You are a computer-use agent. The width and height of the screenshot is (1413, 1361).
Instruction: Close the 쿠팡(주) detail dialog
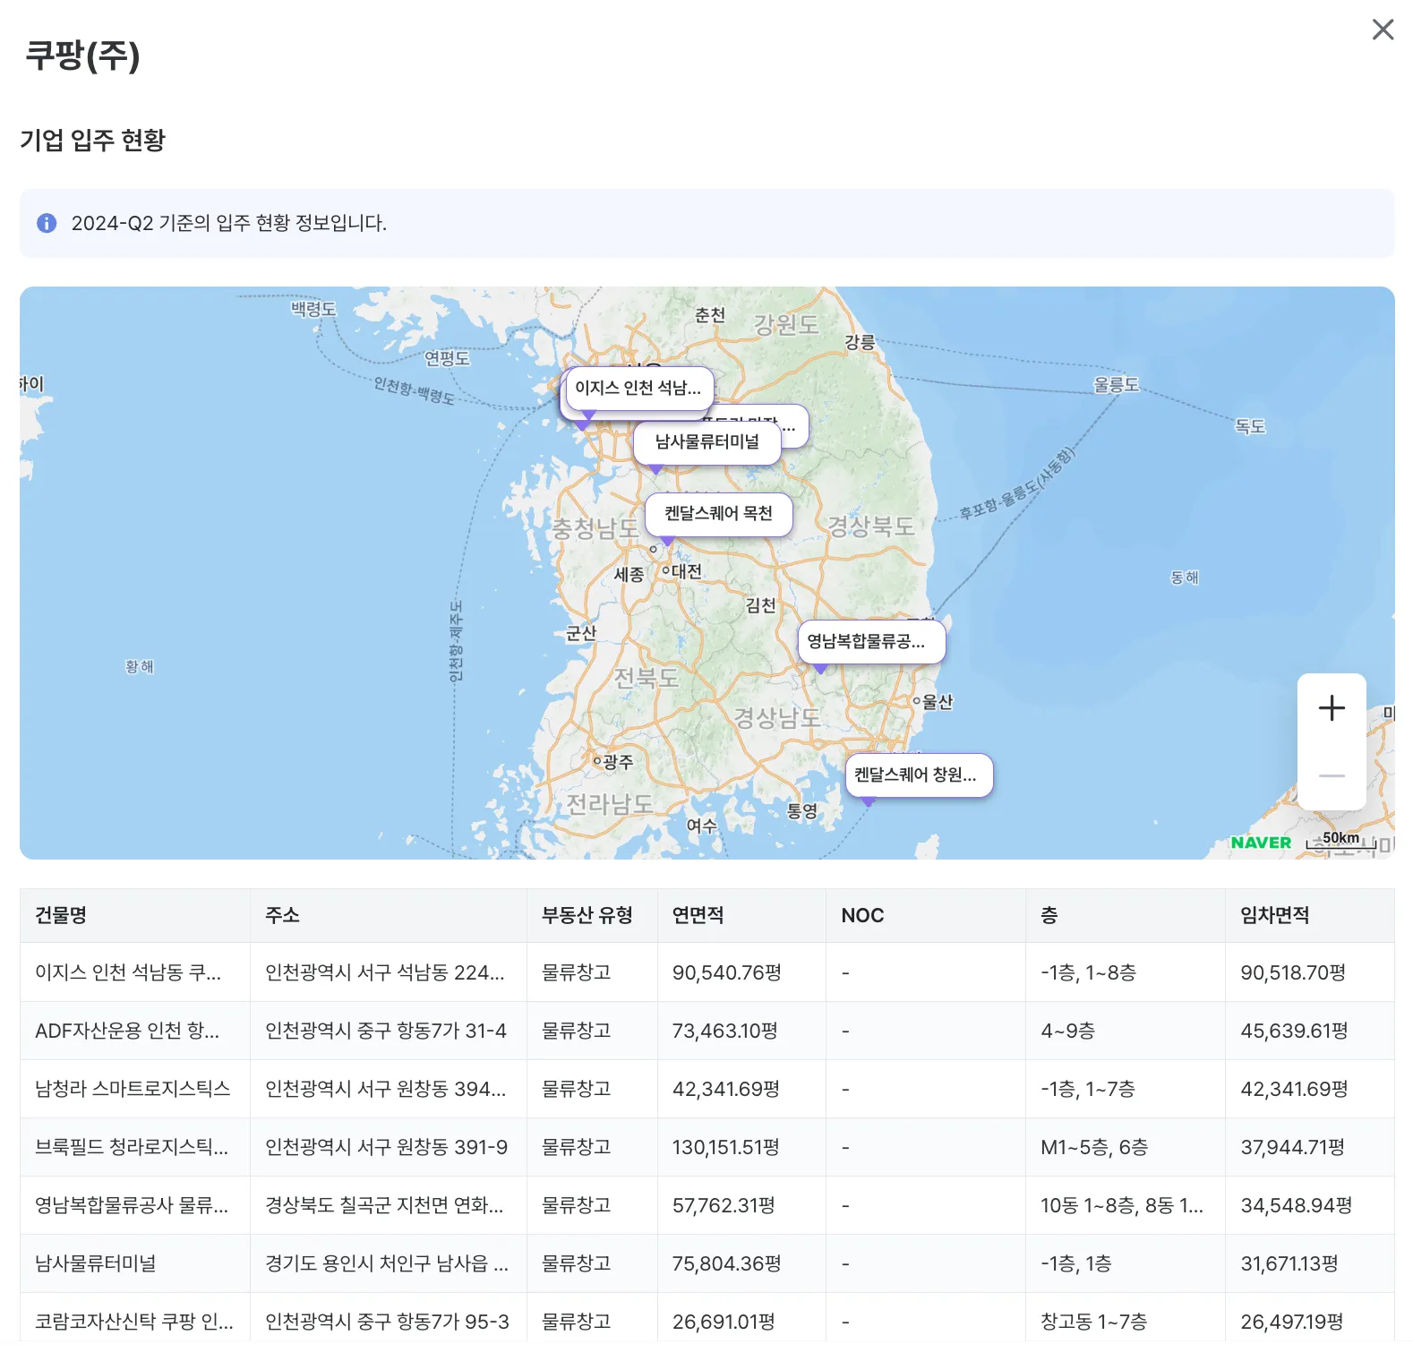click(1383, 30)
